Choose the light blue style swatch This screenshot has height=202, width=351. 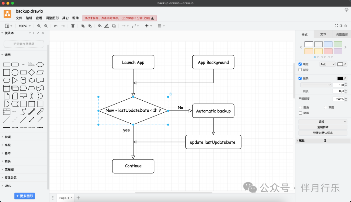(x=328, y=44)
